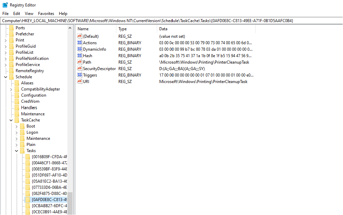Collapse the Schedule tree node
Image resolution: width=343 pixels, height=215 pixels.
(6, 77)
